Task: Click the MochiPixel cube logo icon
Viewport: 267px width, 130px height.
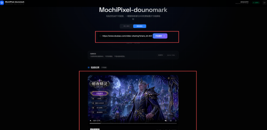Action: point(2,3)
